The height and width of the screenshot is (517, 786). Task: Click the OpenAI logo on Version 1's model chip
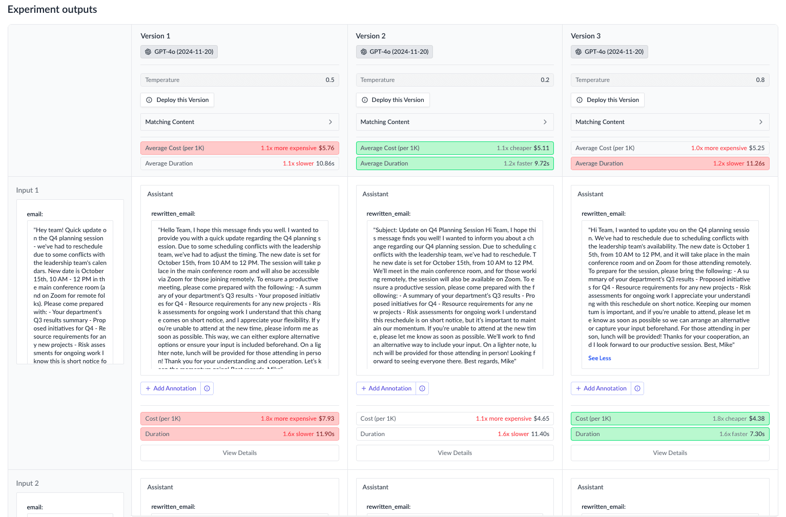[148, 52]
